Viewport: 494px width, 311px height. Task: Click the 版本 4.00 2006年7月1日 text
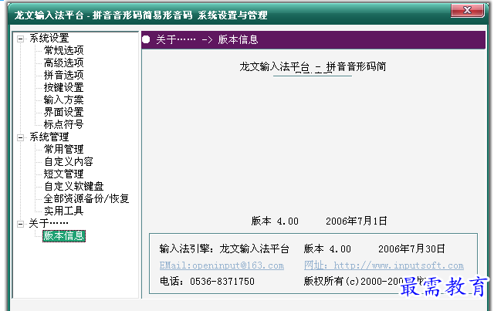[x=319, y=221]
